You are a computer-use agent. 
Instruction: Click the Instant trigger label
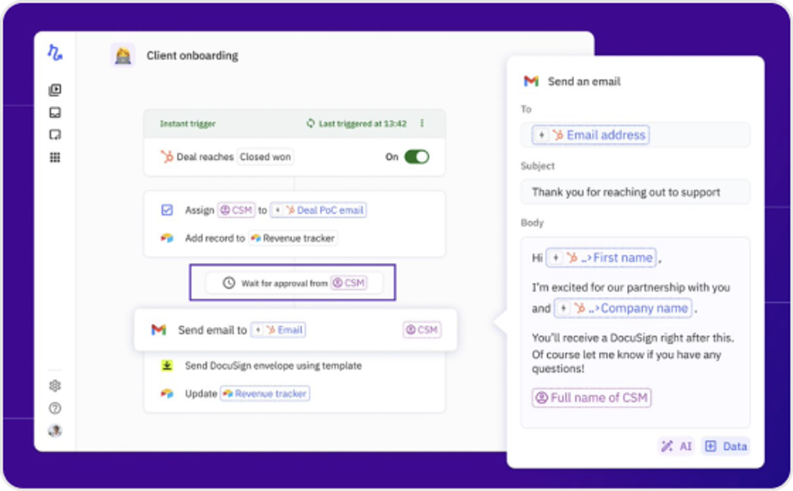point(188,124)
